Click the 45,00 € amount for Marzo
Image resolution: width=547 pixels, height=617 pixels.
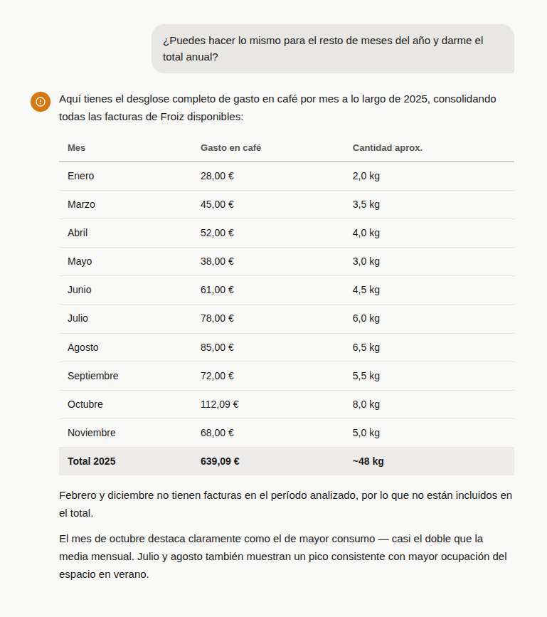click(x=217, y=204)
